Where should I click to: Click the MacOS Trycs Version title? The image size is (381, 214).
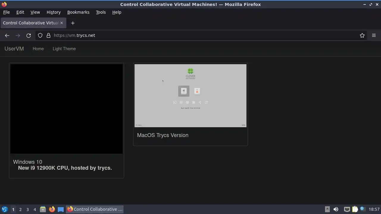point(163,135)
